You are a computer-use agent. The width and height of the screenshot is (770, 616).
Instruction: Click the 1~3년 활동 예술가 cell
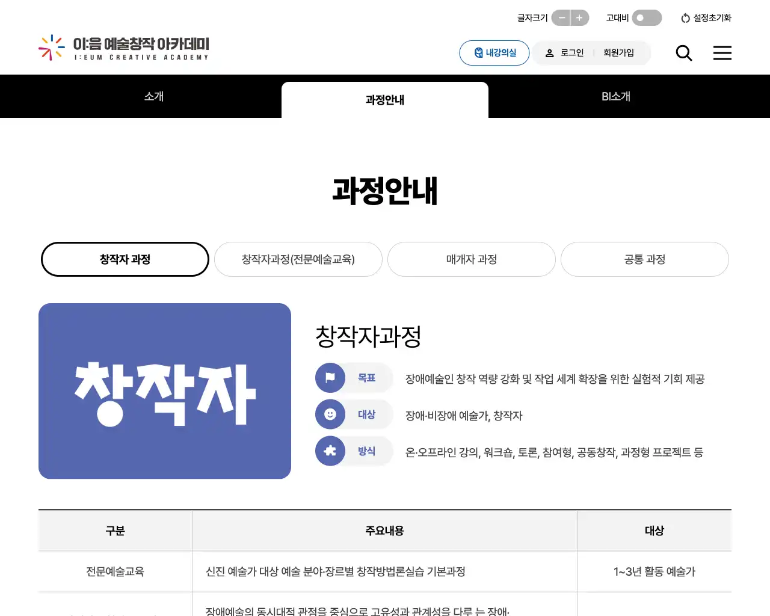[654, 571]
